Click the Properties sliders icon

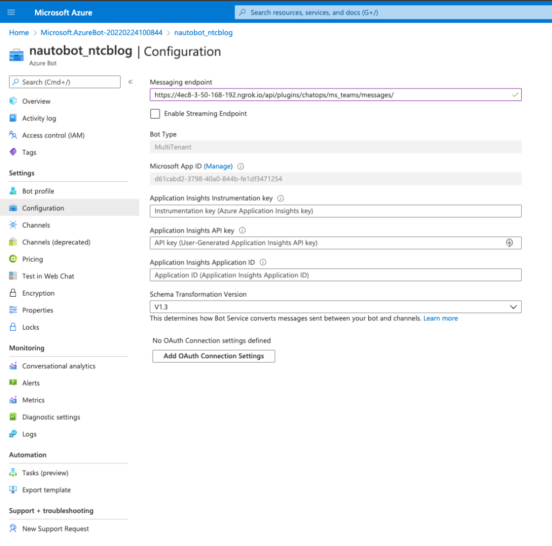click(13, 310)
